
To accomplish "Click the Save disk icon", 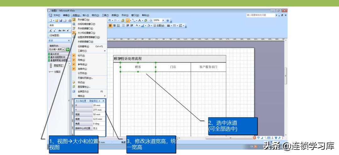I will coord(61,20).
